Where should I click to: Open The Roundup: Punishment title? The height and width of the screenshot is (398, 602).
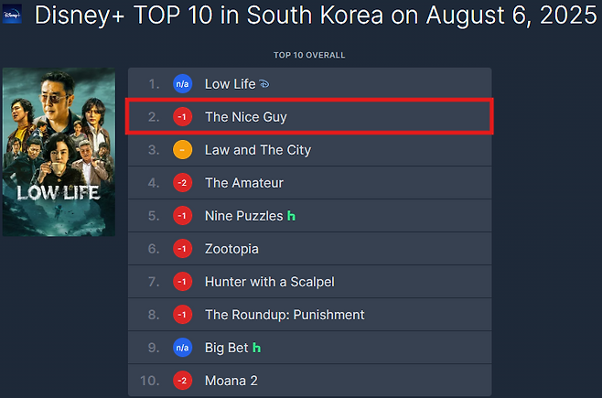285,315
